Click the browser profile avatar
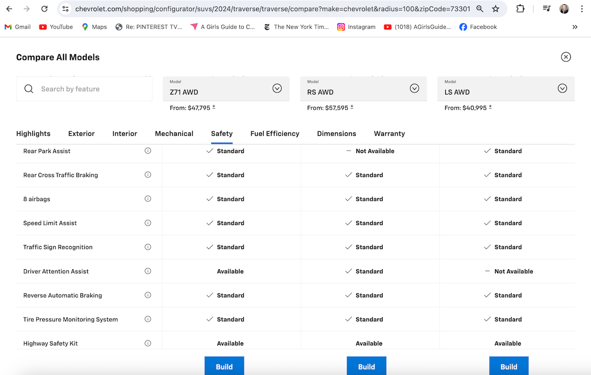This screenshot has width=591, height=375. coord(564,8)
